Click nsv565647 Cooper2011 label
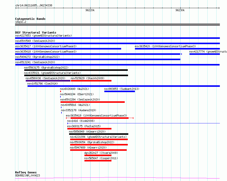This screenshot has height=181, width=227. tap(101, 158)
